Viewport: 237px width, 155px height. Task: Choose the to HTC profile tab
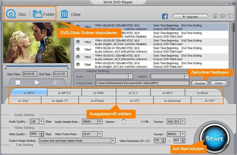(135, 101)
